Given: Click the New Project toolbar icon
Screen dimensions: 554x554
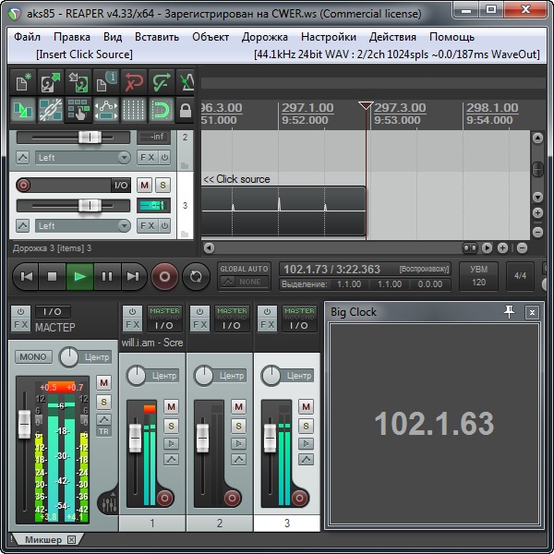Looking at the screenshot, I should pyautogui.click(x=24, y=83).
